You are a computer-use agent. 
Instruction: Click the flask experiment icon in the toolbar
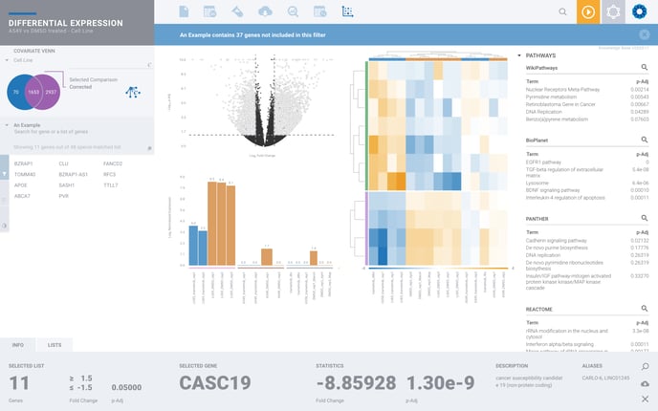237,11
